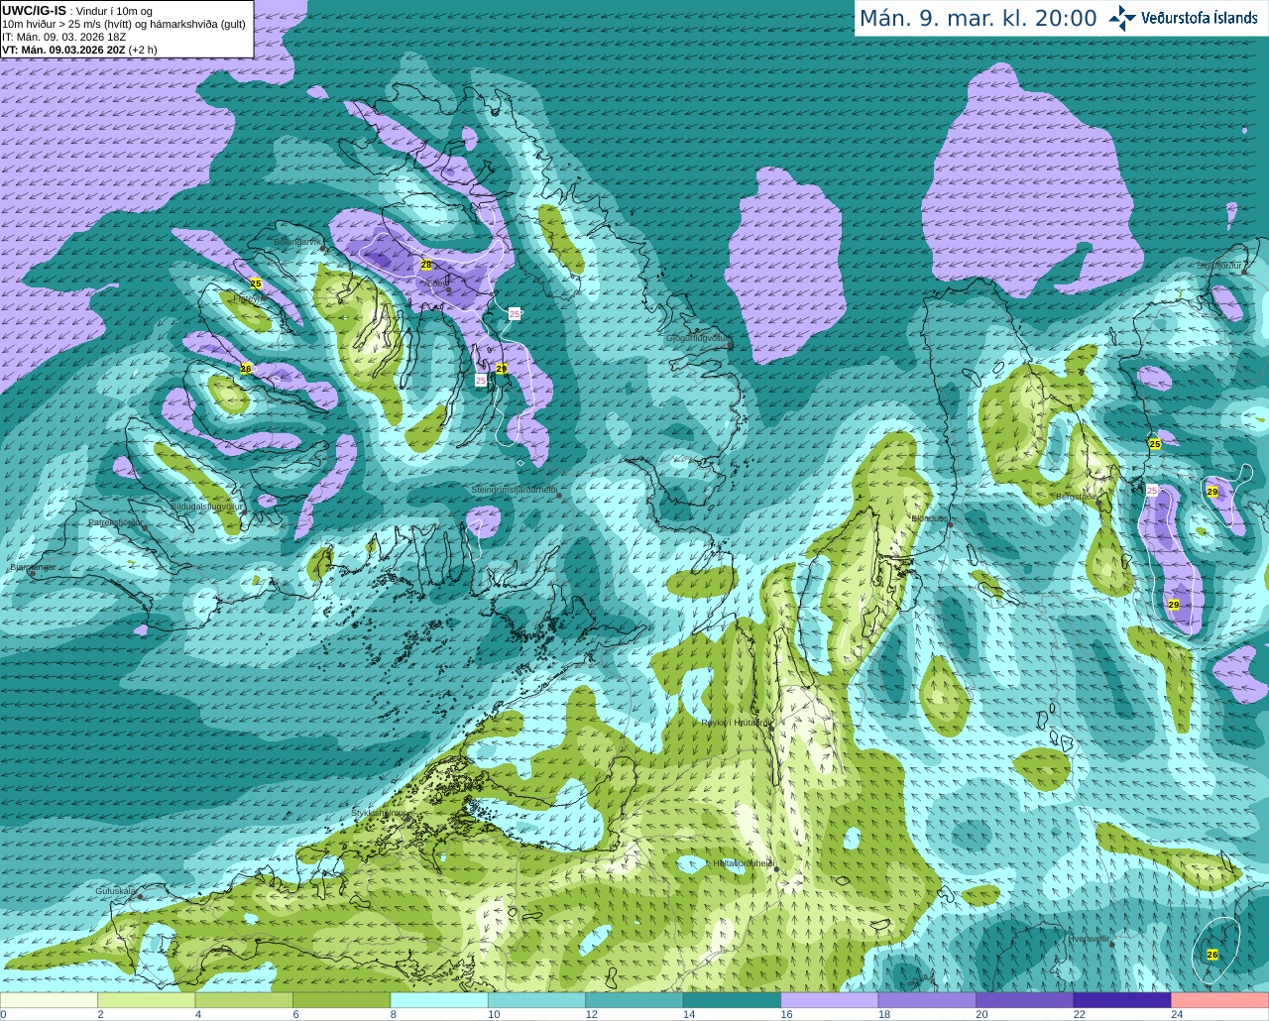
Task: Click the Bjargtangar station label
Action: click(32, 568)
